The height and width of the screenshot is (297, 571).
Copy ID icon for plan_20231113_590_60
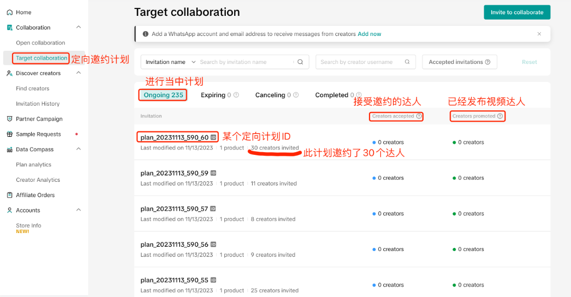tap(214, 137)
